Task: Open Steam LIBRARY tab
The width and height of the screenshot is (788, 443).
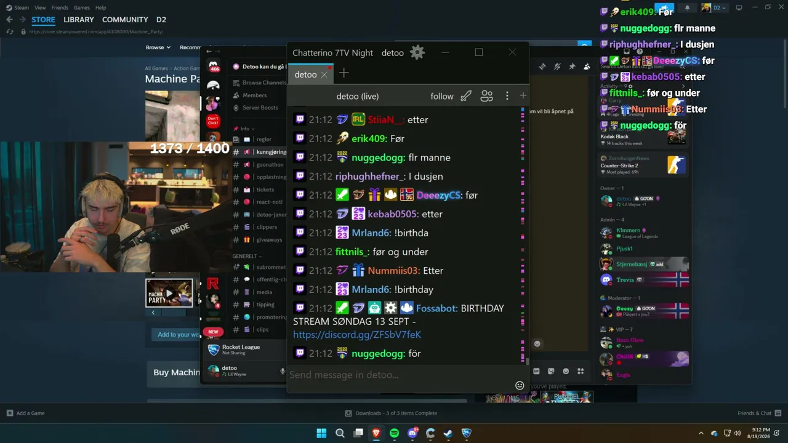Action: click(x=79, y=20)
